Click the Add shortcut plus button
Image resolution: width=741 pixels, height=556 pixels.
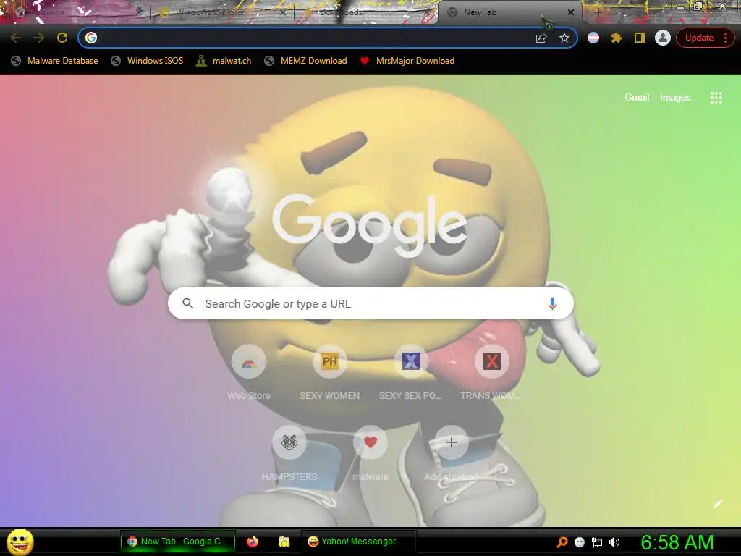click(452, 442)
